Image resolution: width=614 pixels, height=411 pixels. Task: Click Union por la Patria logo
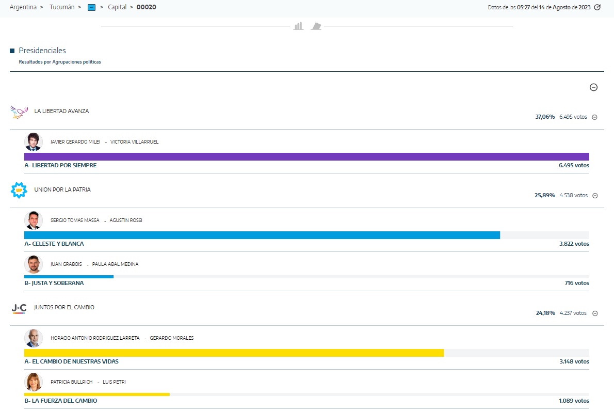(19, 190)
